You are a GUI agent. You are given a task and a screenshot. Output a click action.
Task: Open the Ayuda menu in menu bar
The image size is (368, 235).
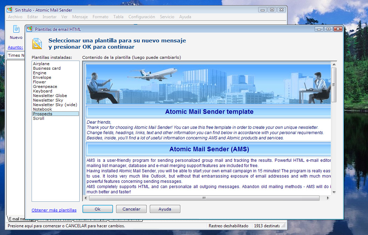tap(185, 17)
